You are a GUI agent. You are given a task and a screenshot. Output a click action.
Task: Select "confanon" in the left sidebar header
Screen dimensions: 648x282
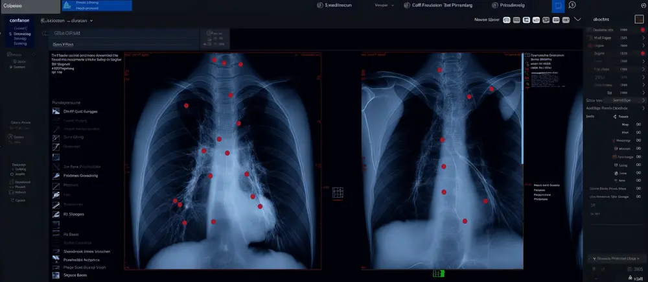pos(19,20)
